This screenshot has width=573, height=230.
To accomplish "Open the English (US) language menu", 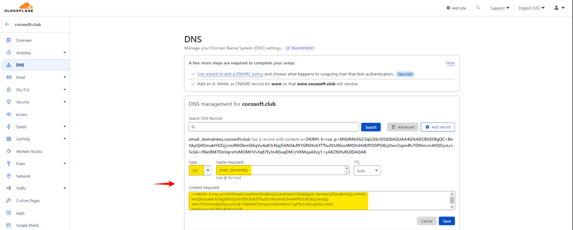I will pyautogui.click(x=531, y=7).
